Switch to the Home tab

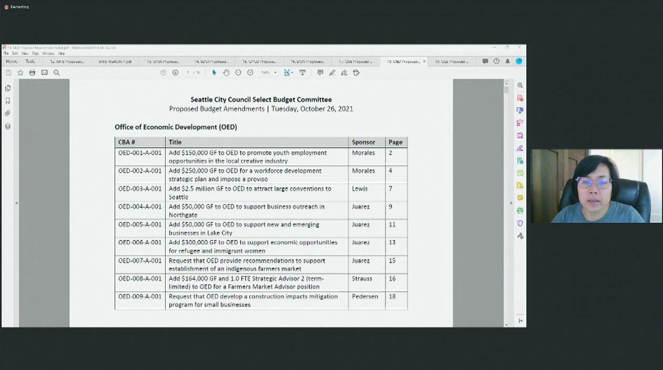11,61
